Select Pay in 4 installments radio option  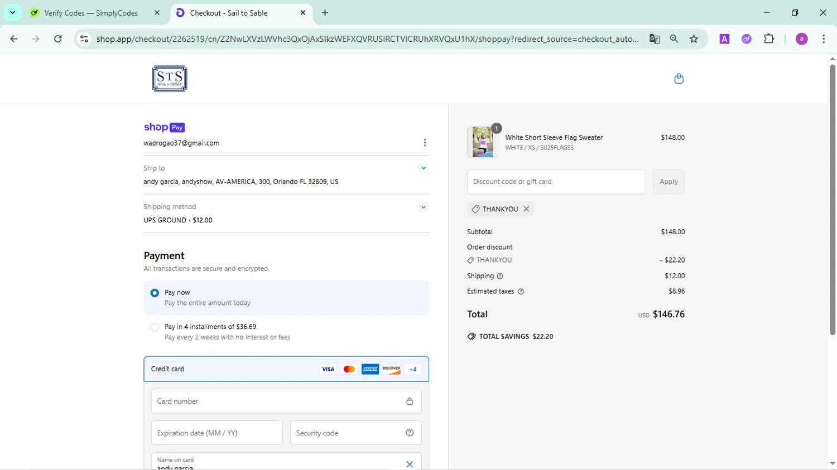coord(155,327)
